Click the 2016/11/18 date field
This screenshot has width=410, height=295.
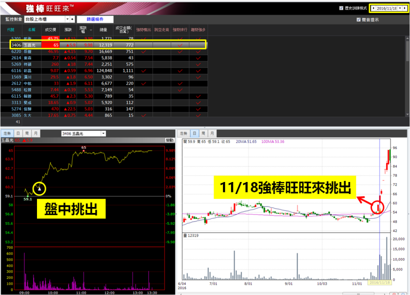(386, 8)
